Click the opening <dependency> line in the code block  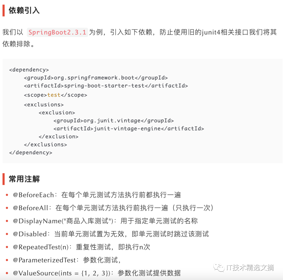29,70
